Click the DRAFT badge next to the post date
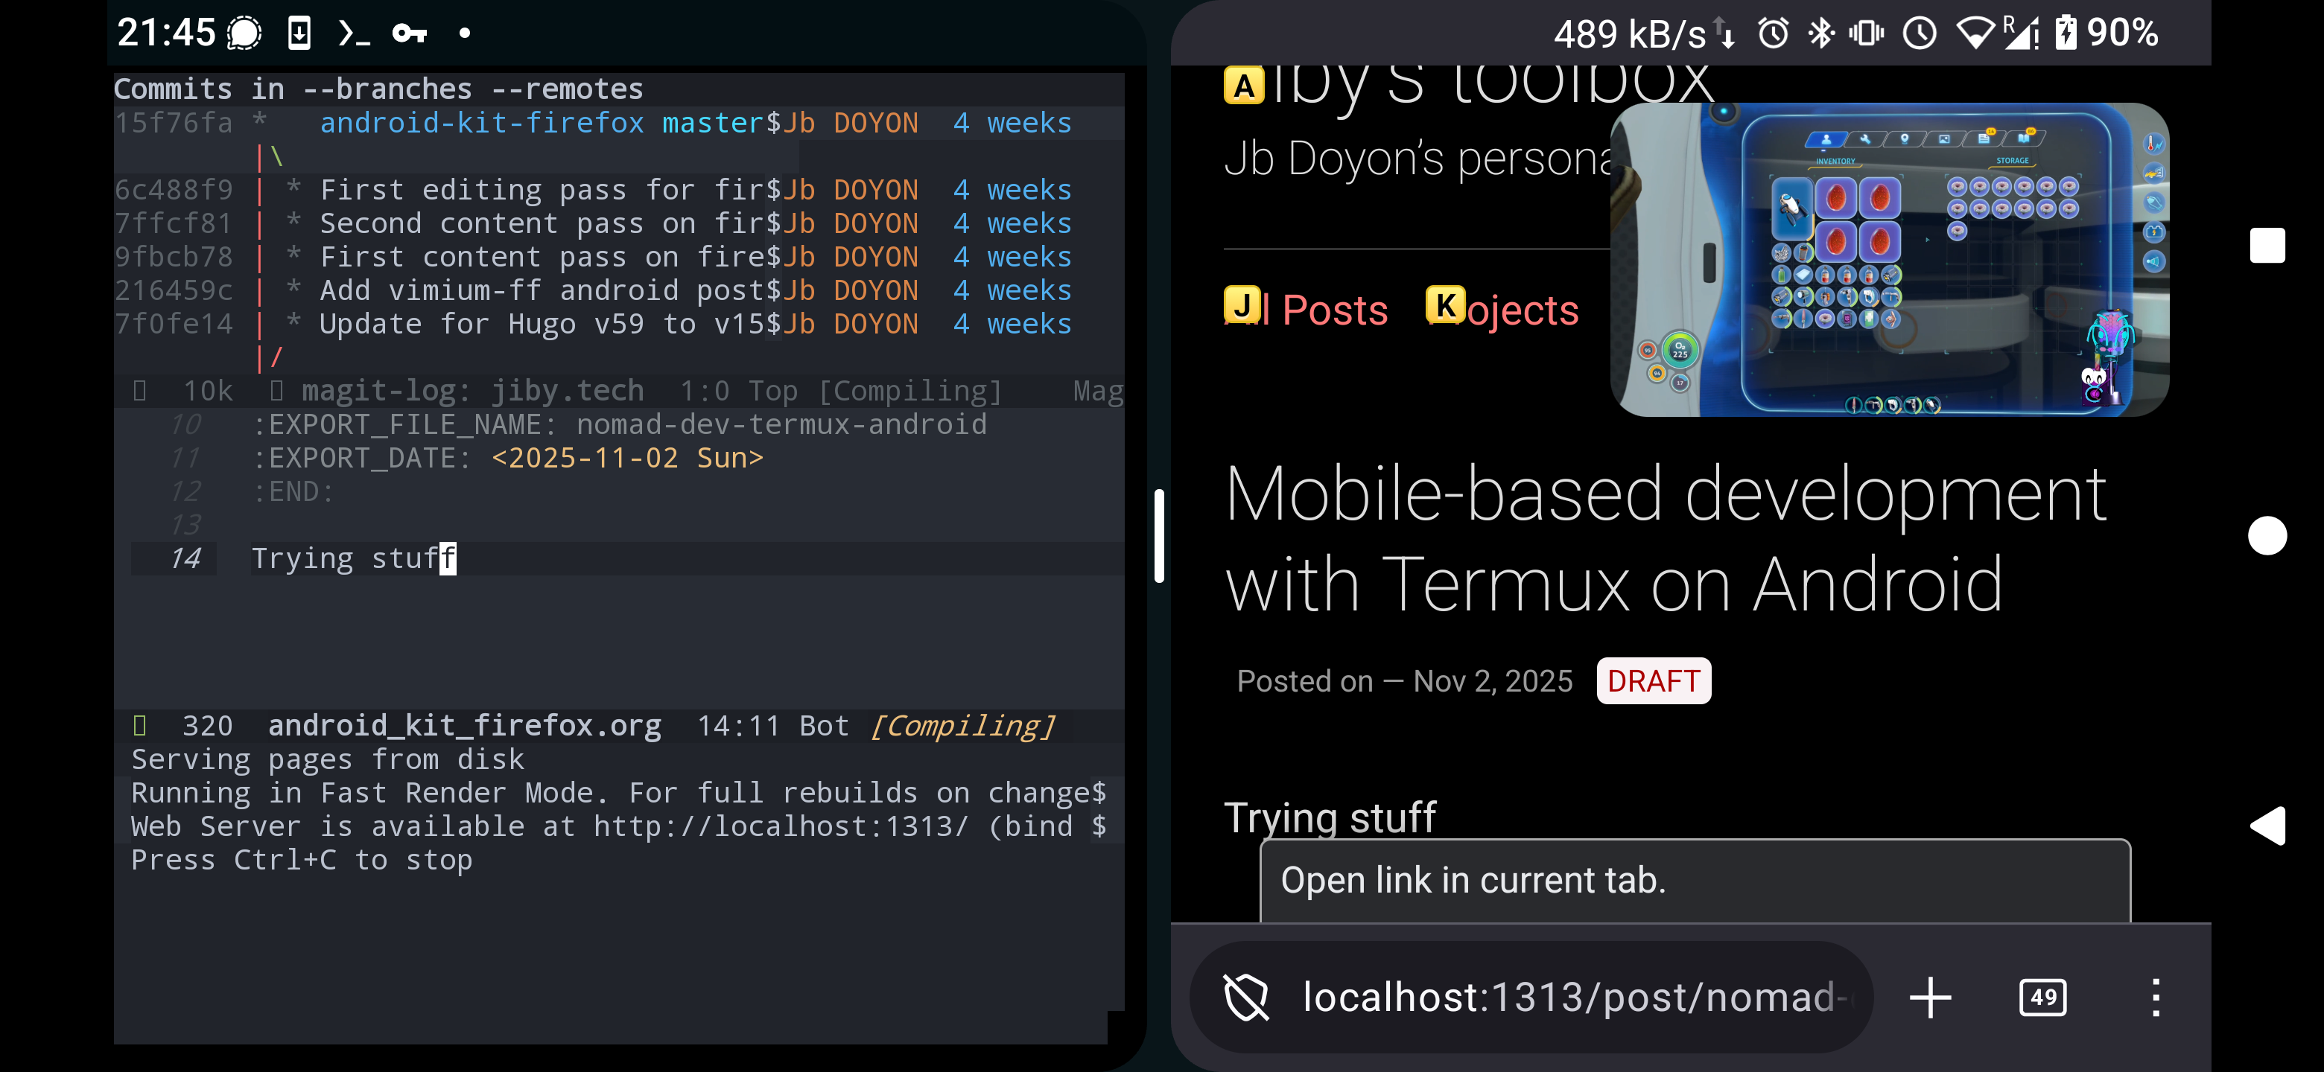This screenshot has width=2324, height=1072. [x=1654, y=680]
